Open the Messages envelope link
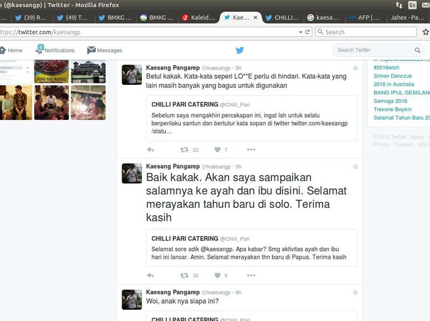 [104, 50]
